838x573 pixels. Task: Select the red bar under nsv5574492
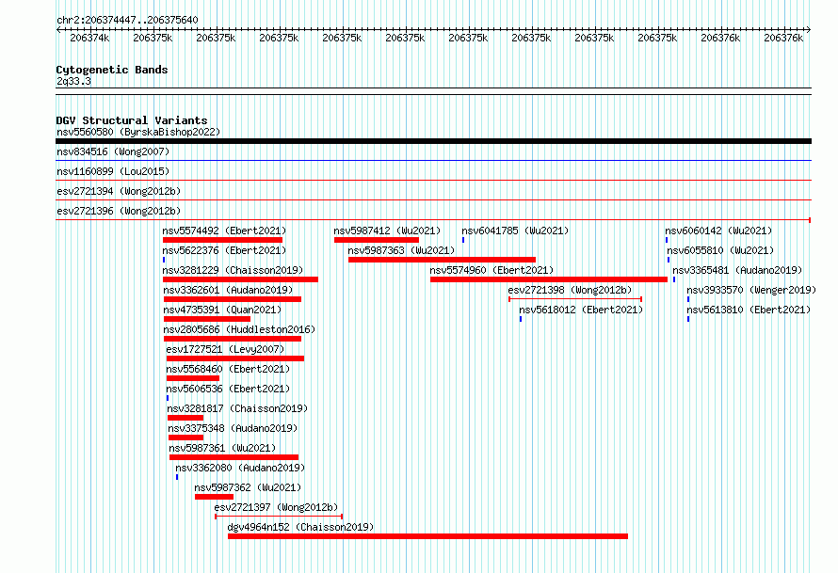[x=222, y=240]
